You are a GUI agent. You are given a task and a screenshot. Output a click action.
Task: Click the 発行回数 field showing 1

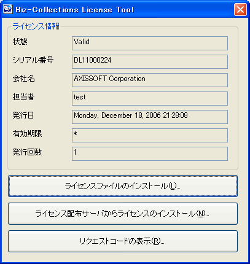click(x=150, y=153)
